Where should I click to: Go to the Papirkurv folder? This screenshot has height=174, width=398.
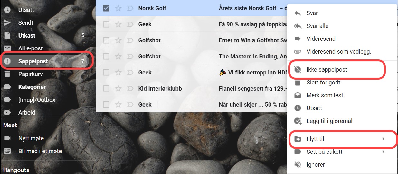point(31,74)
